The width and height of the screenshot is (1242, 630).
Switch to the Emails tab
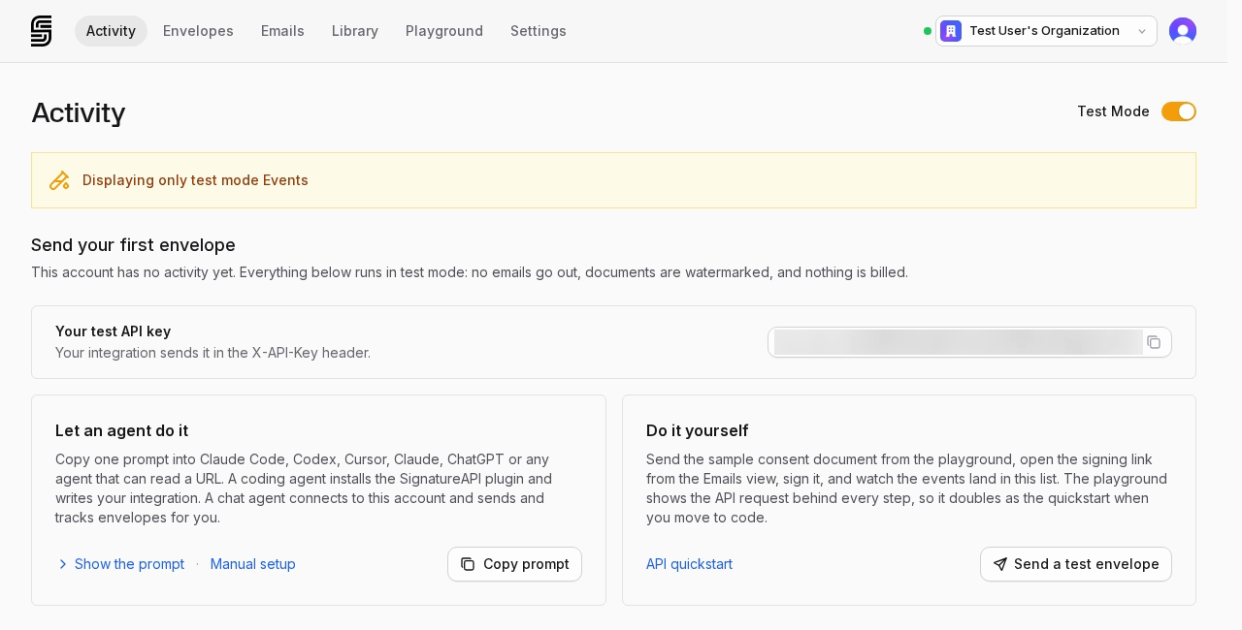[282, 31]
